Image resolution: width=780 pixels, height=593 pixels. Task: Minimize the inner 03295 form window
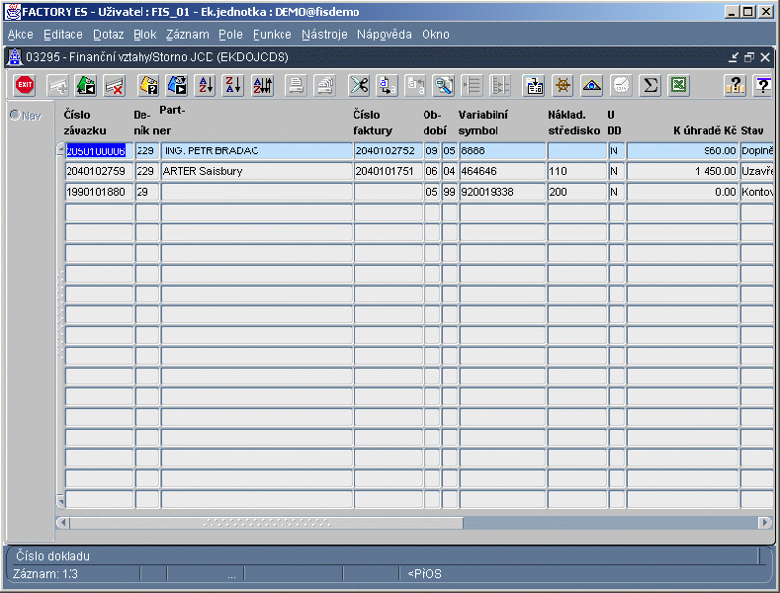[x=734, y=57]
